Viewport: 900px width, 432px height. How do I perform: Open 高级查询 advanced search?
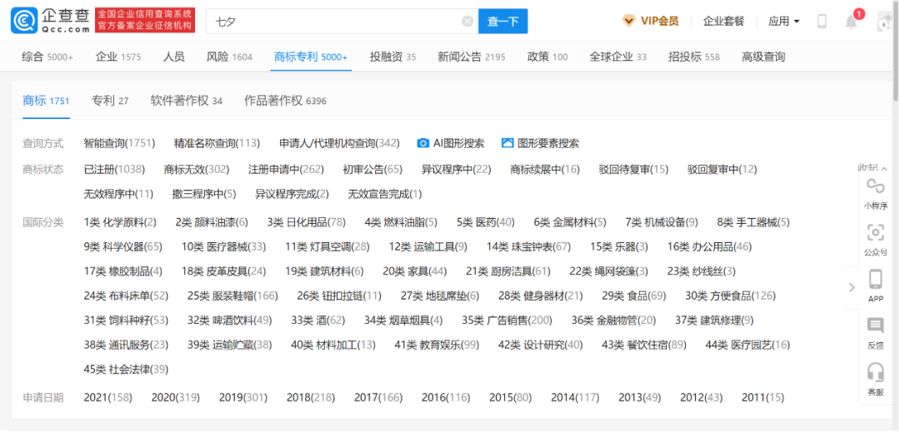pos(763,57)
